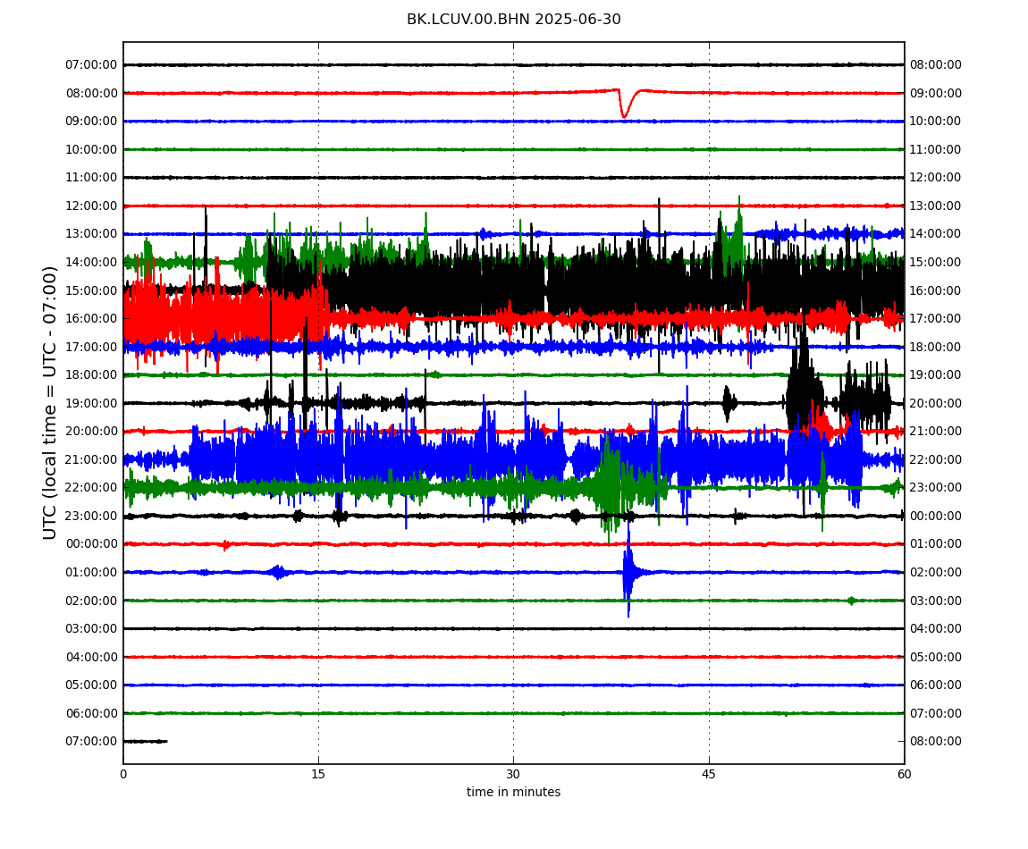Click the left axis label 17:00:00
The image size is (1028, 849).
coord(91,347)
